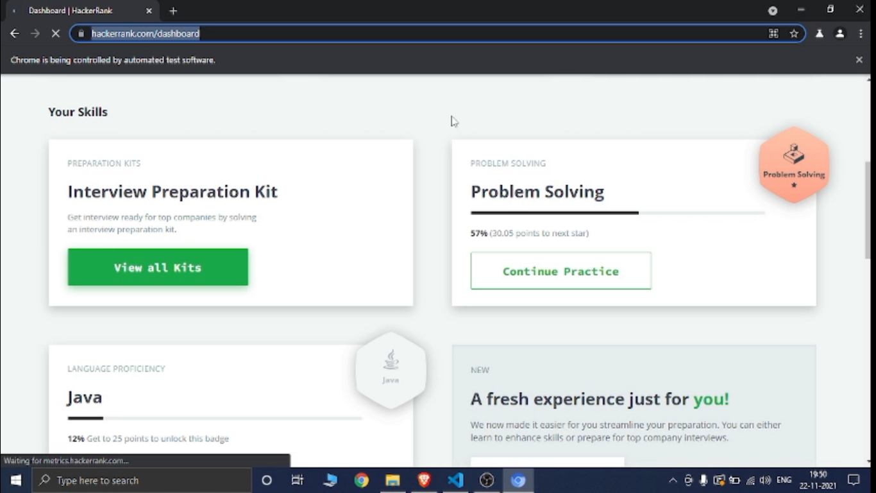Click the View all Kits button
876x493 pixels.
pos(158,267)
